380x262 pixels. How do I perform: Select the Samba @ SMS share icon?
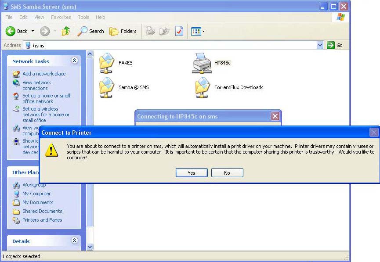(107, 88)
